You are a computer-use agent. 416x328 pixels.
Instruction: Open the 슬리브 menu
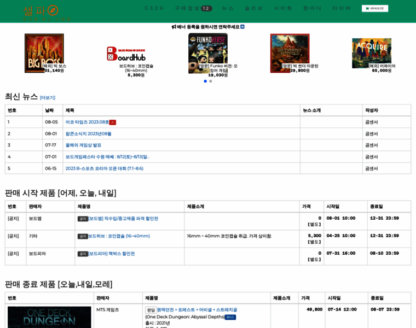(x=253, y=8)
